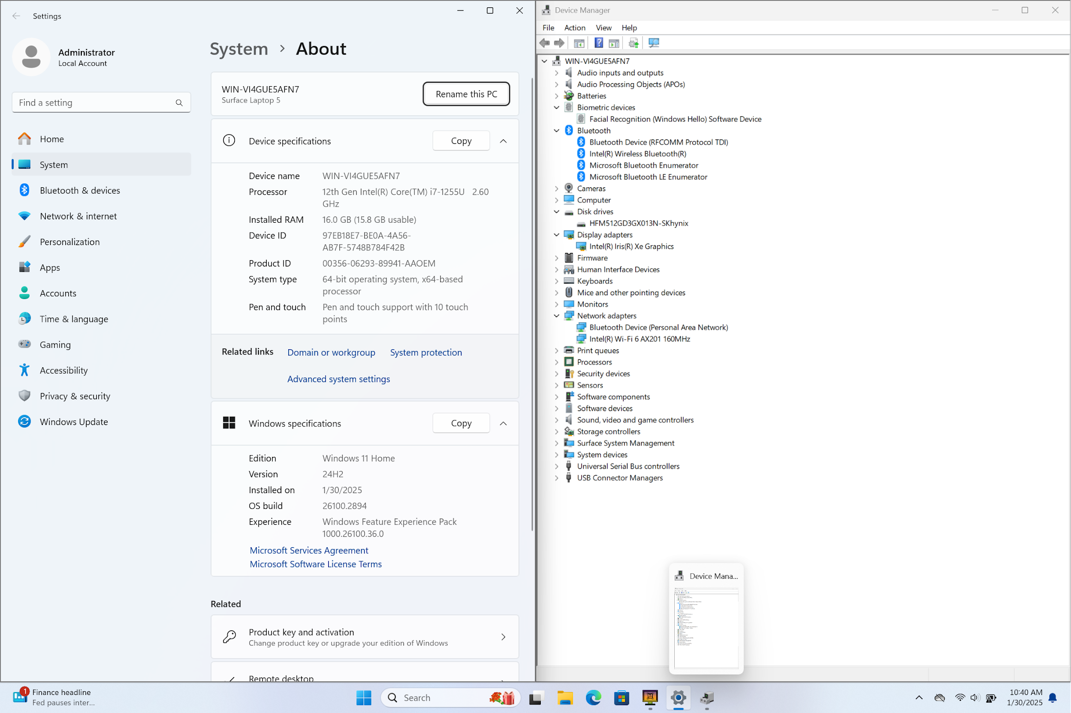Collapse the Windows specifications section
This screenshot has width=1071, height=713.
coord(503,424)
